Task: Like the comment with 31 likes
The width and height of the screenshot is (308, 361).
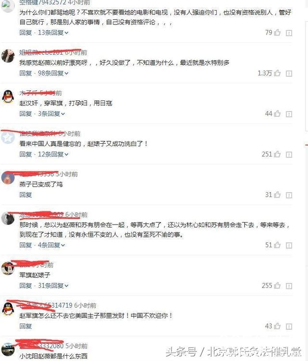Action: point(277,195)
